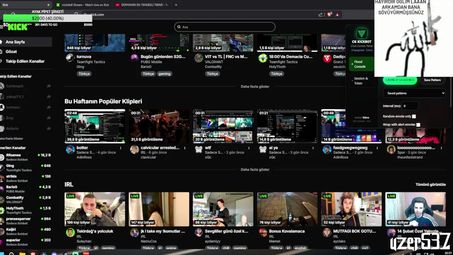Toggle notification bell for Rellaria channel
The width and height of the screenshot is (453, 255).
(x=48, y=129)
